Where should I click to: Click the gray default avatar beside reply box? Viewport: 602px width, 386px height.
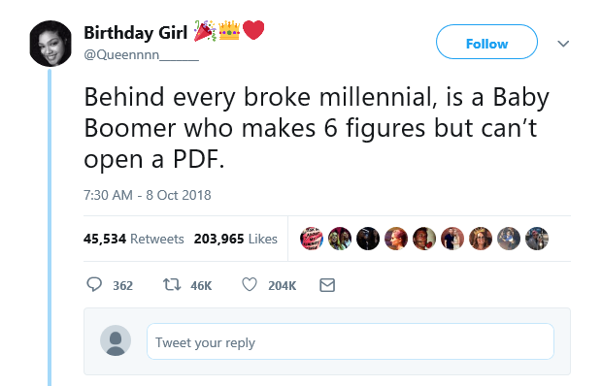116,340
